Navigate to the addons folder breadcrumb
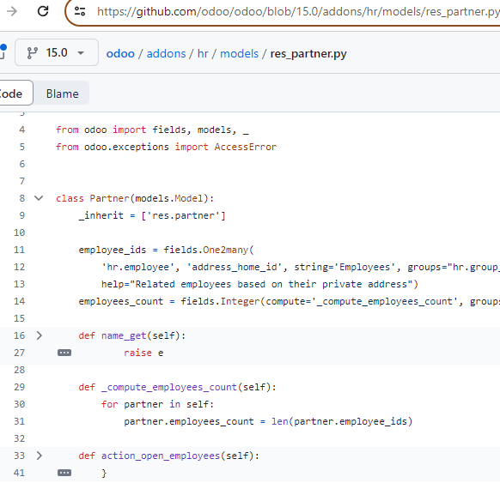500x483 pixels. [166, 53]
